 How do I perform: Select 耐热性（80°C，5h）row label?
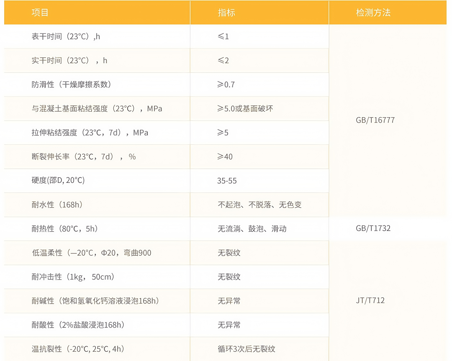[65, 229]
